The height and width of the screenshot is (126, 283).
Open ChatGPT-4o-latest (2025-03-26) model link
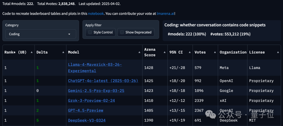click(103, 81)
